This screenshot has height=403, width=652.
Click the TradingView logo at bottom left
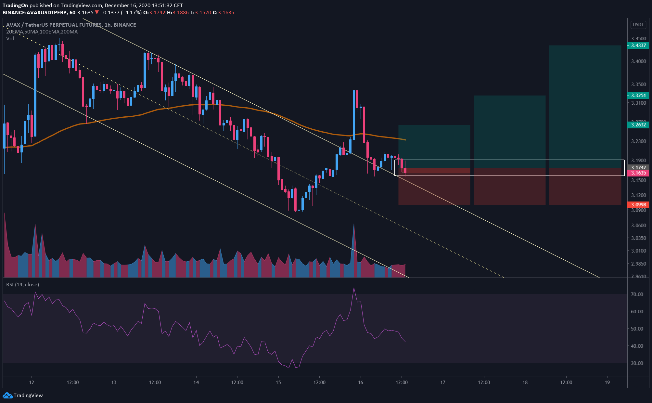point(23,395)
